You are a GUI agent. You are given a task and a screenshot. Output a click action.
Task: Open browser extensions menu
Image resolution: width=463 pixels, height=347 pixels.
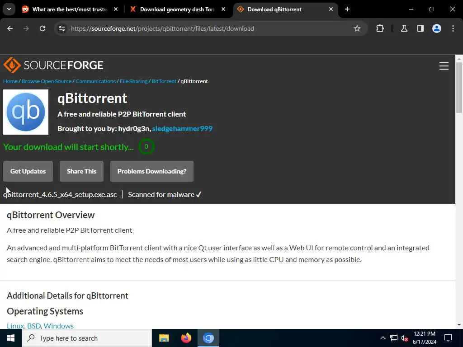[x=380, y=28]
